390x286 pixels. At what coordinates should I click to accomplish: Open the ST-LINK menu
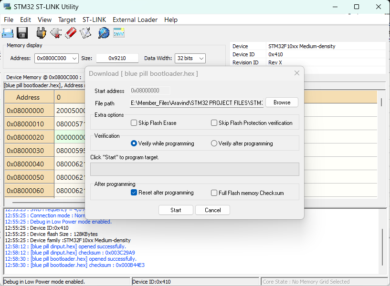coord(94,20)
